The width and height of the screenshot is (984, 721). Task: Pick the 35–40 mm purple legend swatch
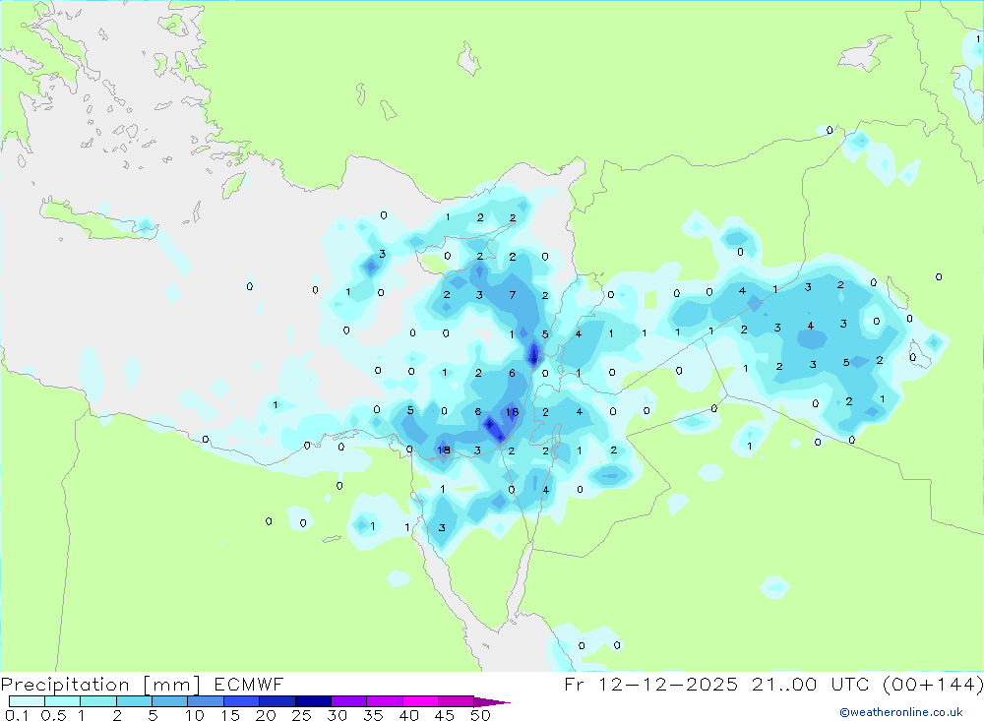pyautogui.click(x=385, y=701)
